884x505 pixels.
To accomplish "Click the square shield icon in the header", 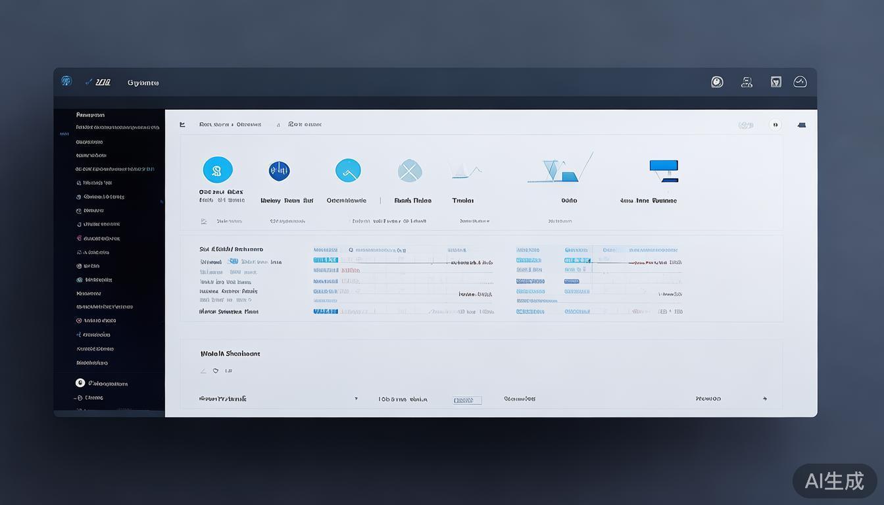I will click(776, 82).
